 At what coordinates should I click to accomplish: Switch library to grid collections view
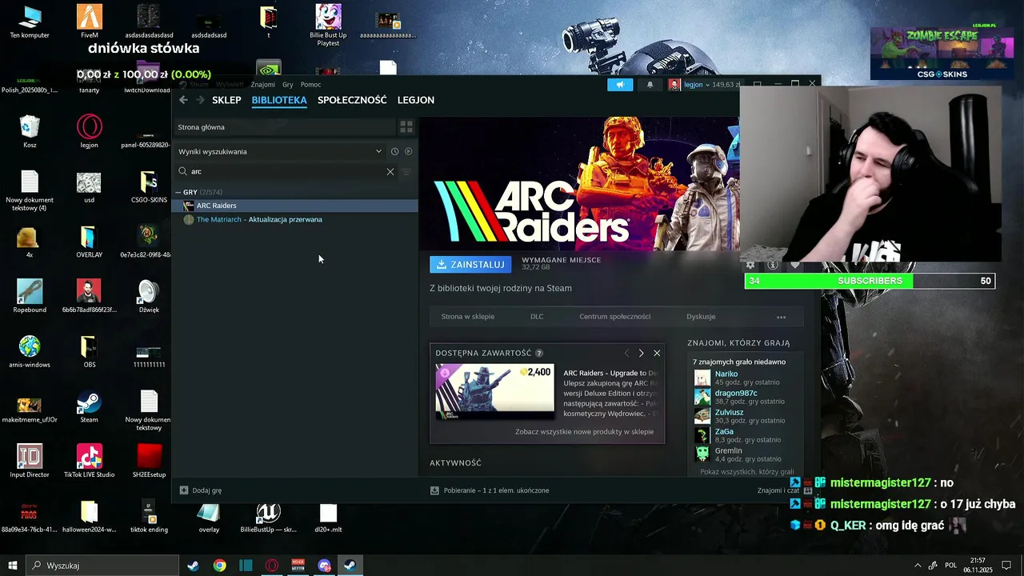pyautogui.click(x=406, y=127)
